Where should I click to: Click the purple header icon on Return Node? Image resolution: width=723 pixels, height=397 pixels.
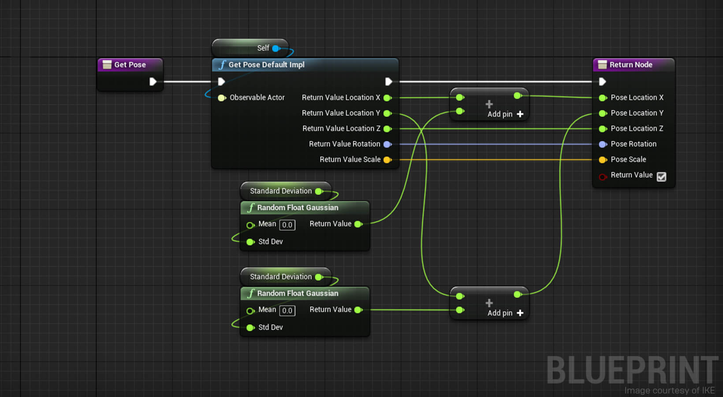click(602, 64)
